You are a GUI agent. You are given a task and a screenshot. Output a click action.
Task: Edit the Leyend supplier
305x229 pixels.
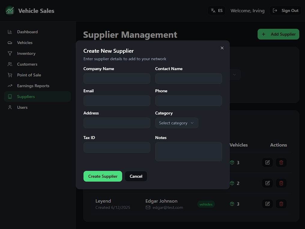click(267, 204)
